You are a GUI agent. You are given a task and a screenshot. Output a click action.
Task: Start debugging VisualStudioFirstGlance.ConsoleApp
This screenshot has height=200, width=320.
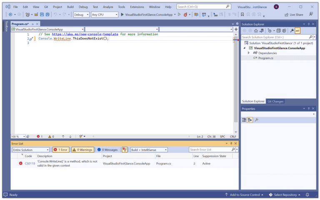pyautogui.click(x=147, y=15)
